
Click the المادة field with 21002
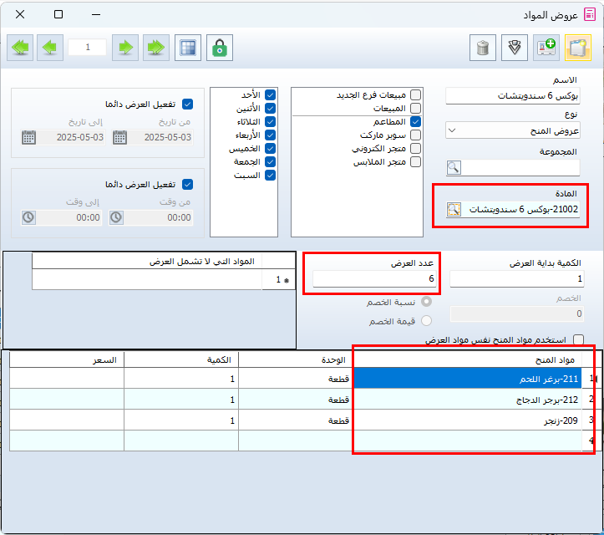(520, 209)
